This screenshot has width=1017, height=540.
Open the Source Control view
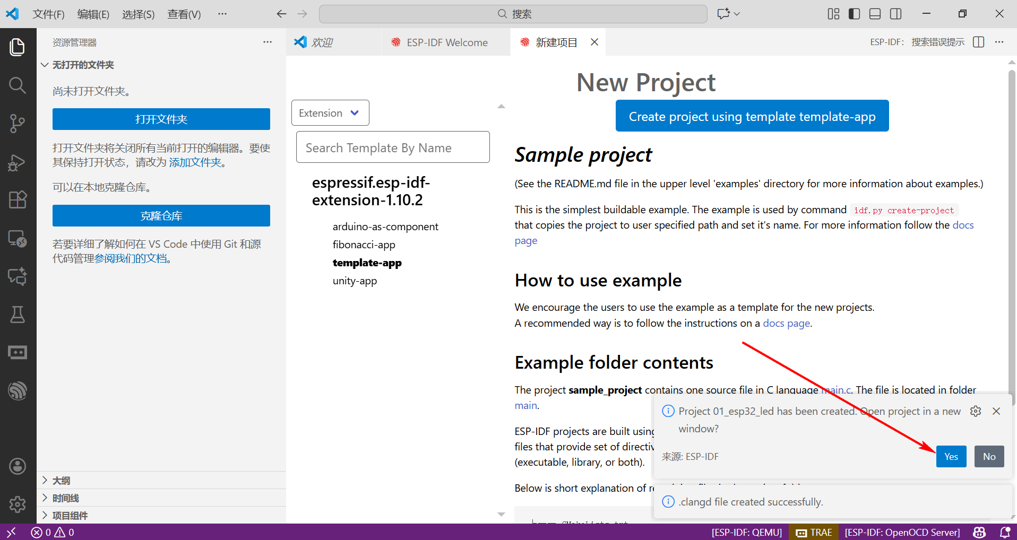pos(18,123)
